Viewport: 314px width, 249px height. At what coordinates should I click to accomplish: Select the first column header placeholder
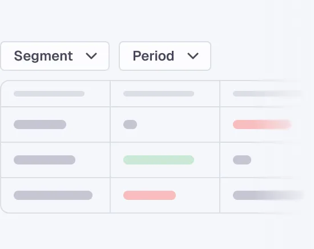pos(49,94)
